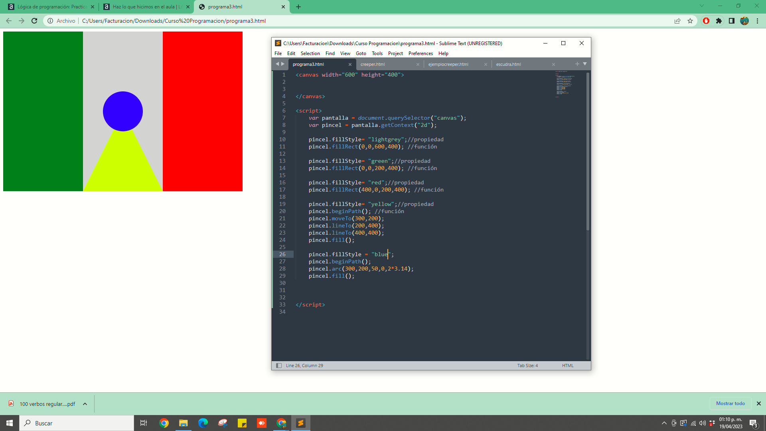
Task: Switch to Sublime Text on the taskbar
Action: [301, 423]
